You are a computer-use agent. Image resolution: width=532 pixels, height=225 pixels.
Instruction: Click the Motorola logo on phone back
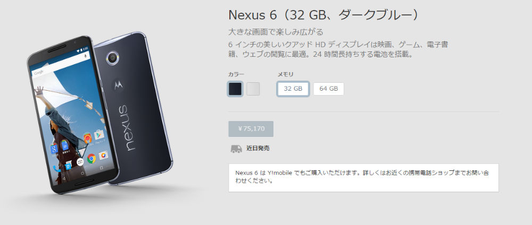[119, 85]
